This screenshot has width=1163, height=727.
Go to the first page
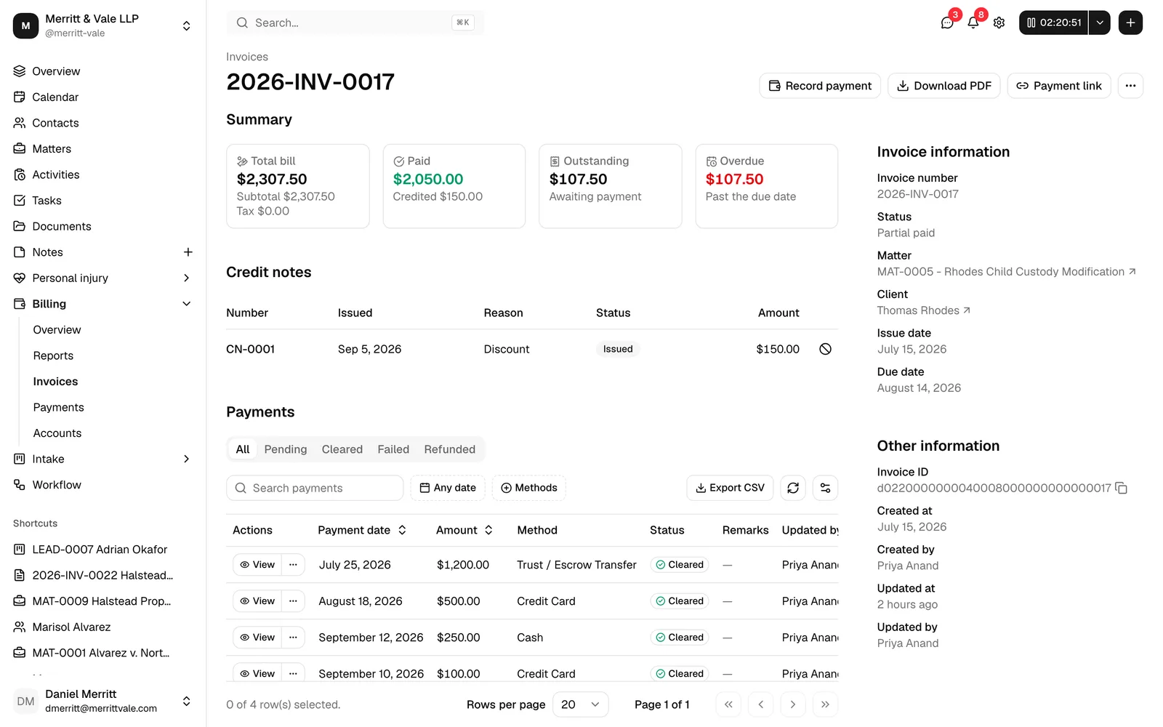coord(728,704)
